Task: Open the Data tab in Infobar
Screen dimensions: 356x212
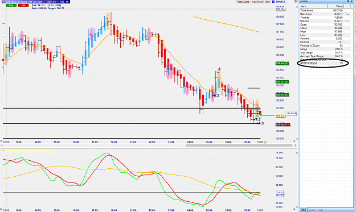Action: click(303, 210)
